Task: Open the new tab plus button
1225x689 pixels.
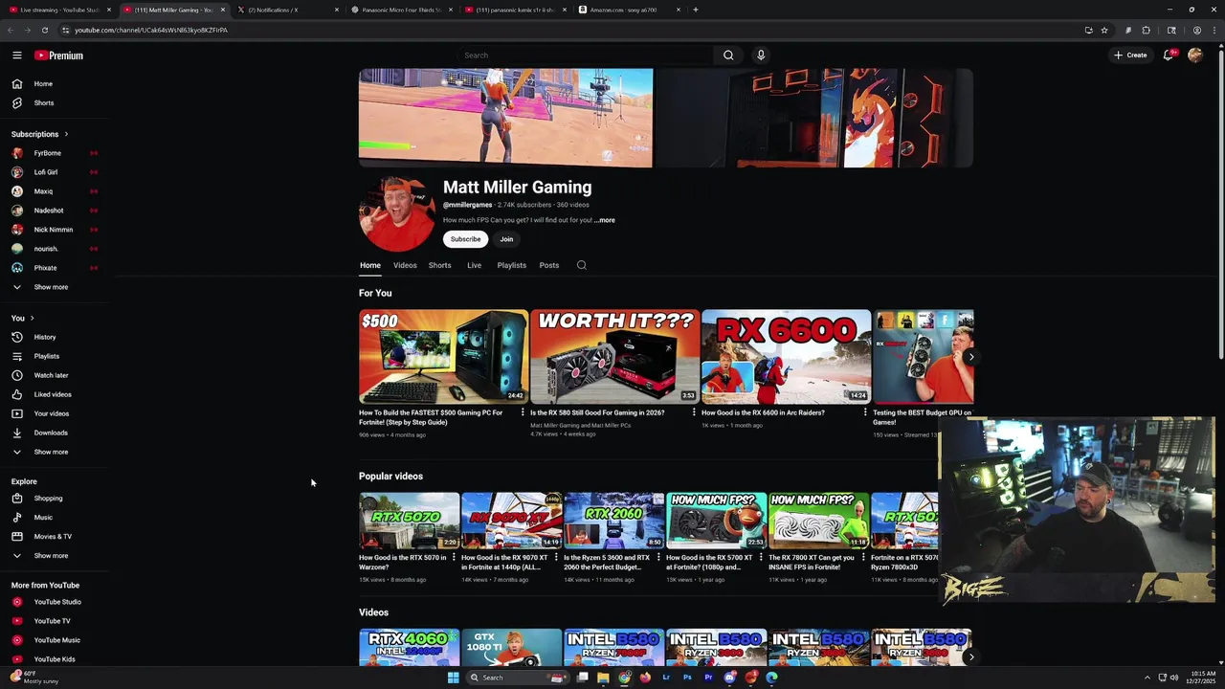Action: point(696,10)
